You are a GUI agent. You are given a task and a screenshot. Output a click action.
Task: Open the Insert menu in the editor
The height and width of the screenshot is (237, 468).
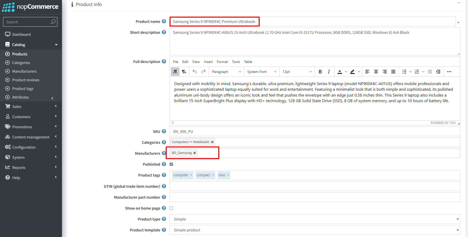pos(208,62)
